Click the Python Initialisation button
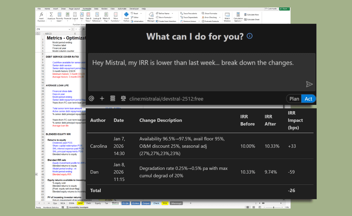 137,21
